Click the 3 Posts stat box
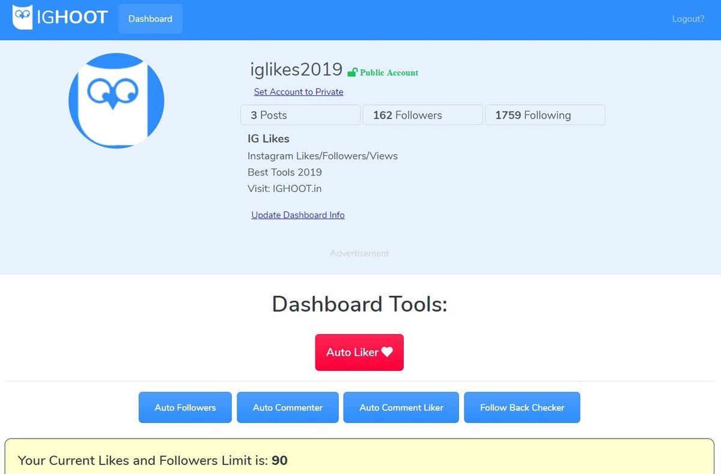This screenshot has height=474, width=721. (300, 115)
